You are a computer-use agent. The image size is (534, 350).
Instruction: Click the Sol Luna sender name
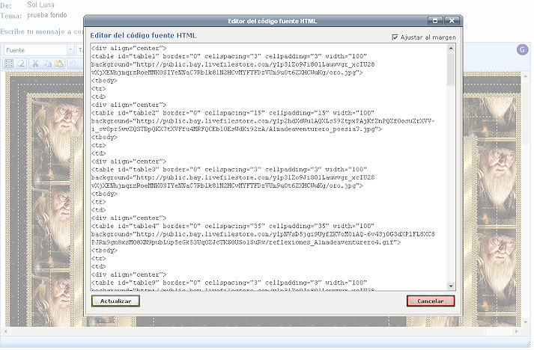coord(40,4)
